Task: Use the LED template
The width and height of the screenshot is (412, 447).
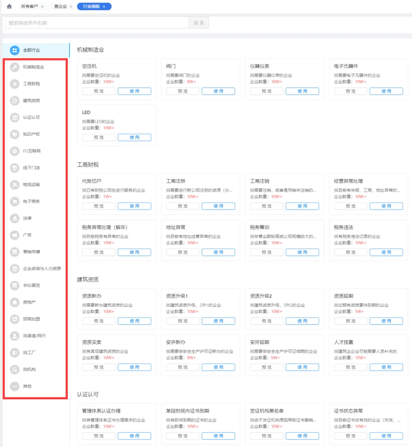Action: point(135,137)
